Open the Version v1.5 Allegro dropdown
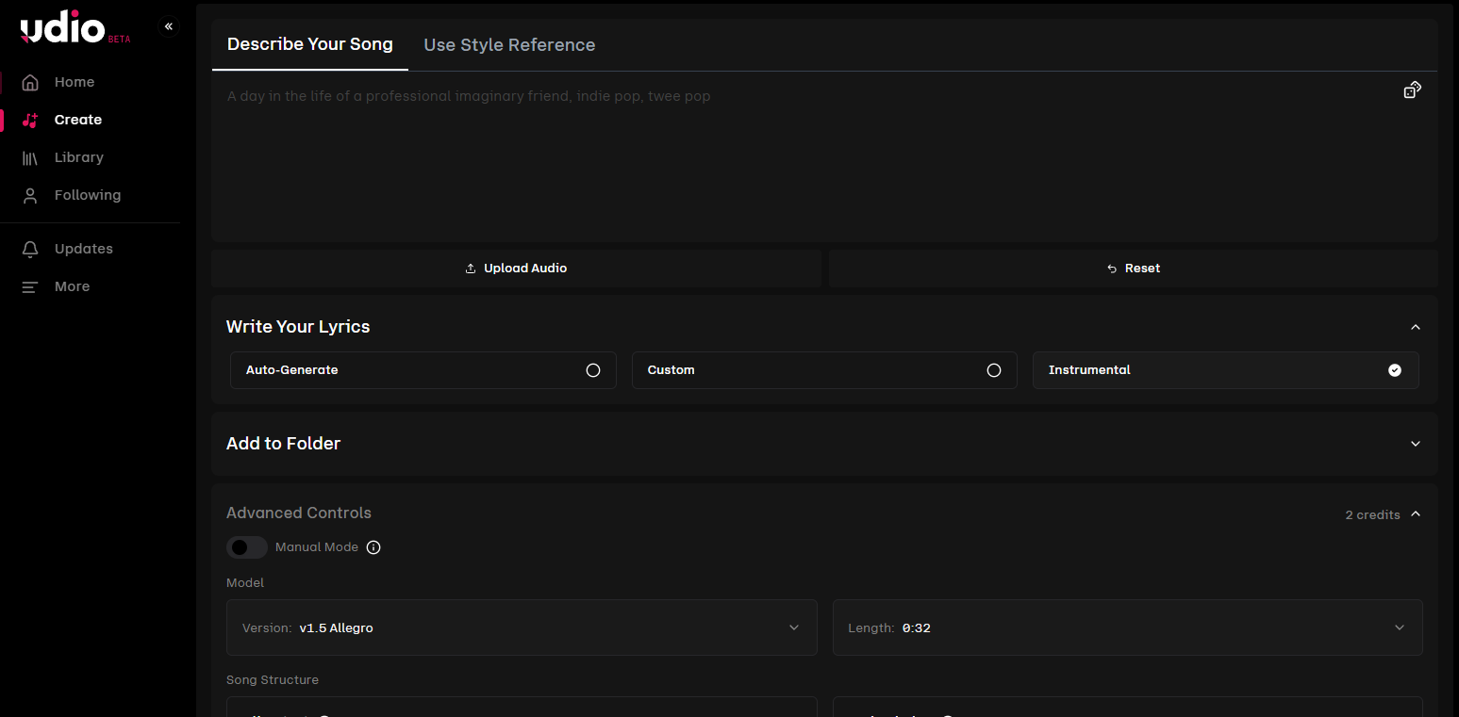 pos(522,627)
